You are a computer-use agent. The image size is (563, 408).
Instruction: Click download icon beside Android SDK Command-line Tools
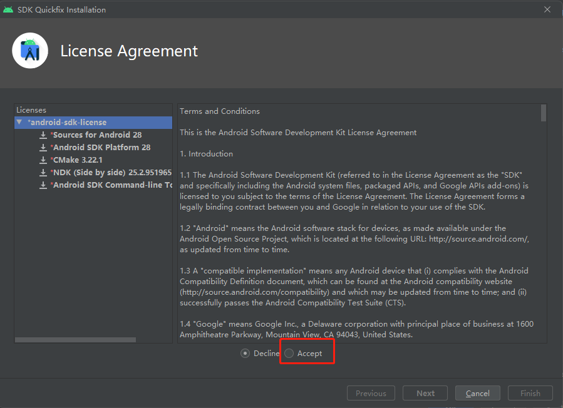click(x=43, y=185)
